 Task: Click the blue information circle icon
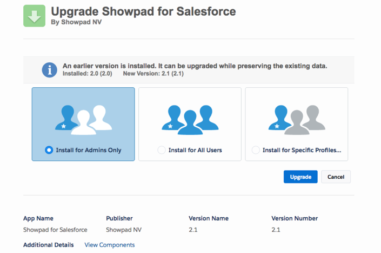pos(50,69)
